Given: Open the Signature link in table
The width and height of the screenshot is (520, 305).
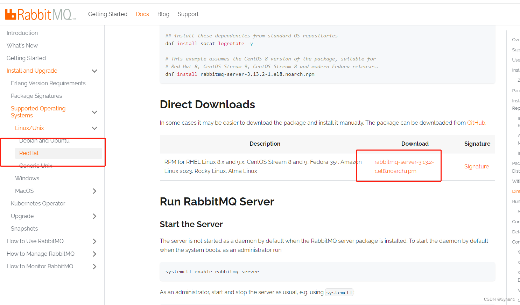Looking at the screenshot, I should click(477, 166).
